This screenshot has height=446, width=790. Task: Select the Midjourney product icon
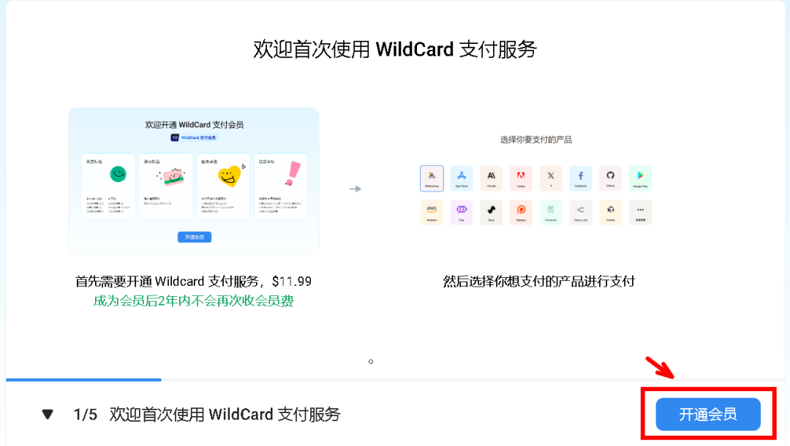[x=432, y=178]
